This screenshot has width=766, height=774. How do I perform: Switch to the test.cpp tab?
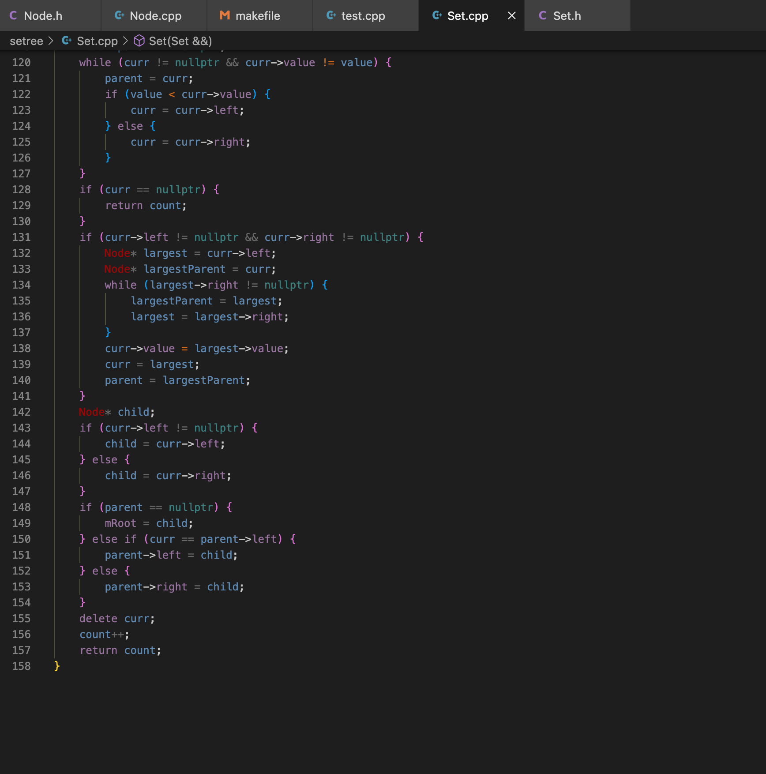[363, 15]
